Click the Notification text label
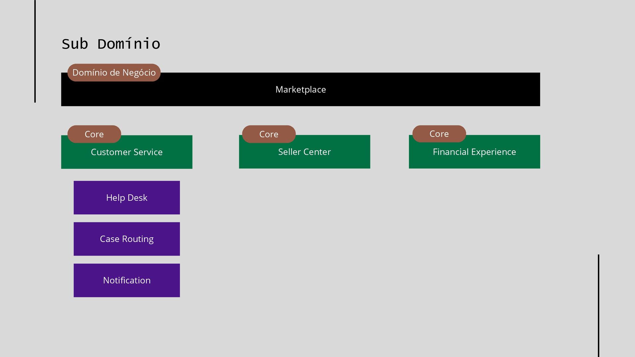The width and height of the screenshot is (635, 357). click(127, 280)
